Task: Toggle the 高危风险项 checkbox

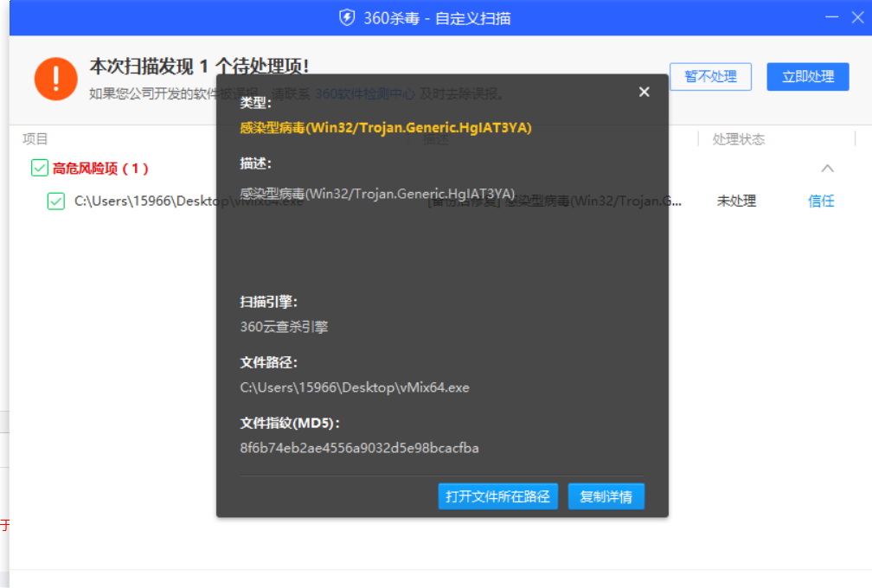Action: 40,168
